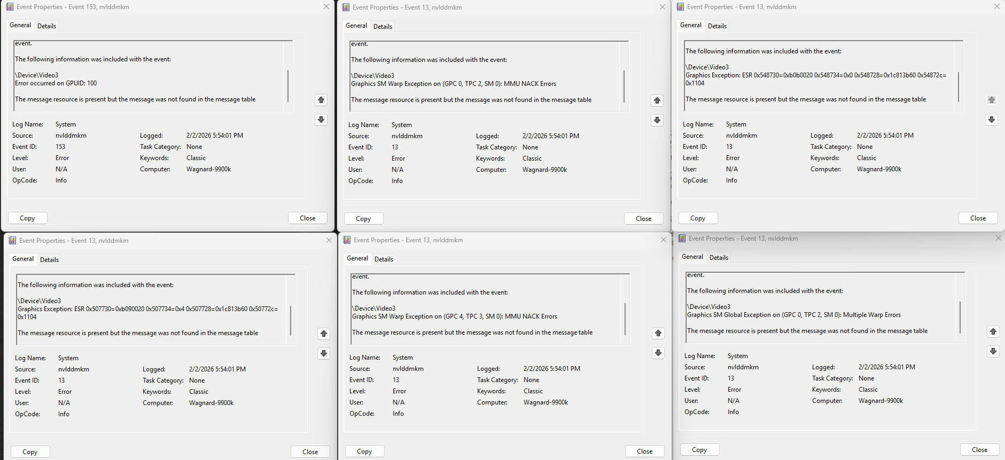Click down arrow in Event 153 window
Image resolution: width=1005 pixels, height=460 pixels.
[321, 120]
